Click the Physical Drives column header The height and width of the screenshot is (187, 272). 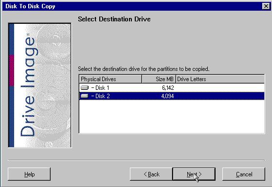click(110, 79)
